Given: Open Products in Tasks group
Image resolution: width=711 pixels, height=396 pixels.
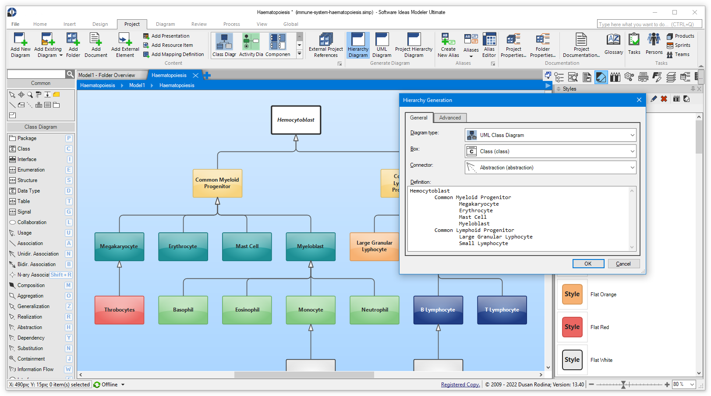Looking at the screenshot, I should pyautogui.click(x=680, y=36).
